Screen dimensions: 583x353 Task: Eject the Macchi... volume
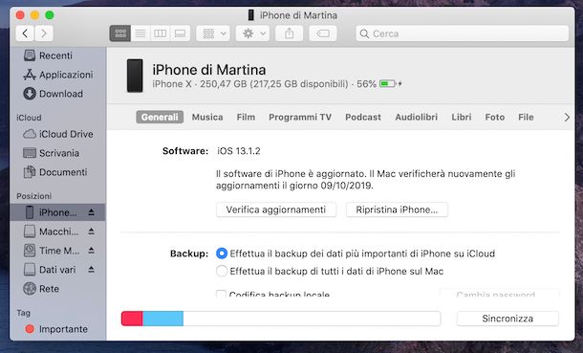pos(91,232)
